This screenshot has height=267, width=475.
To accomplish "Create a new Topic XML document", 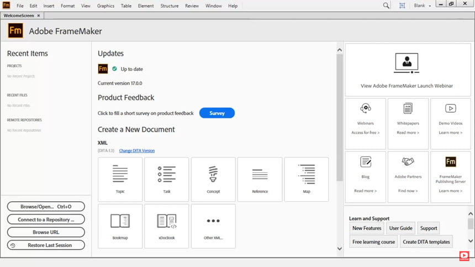I will point(120,180).
